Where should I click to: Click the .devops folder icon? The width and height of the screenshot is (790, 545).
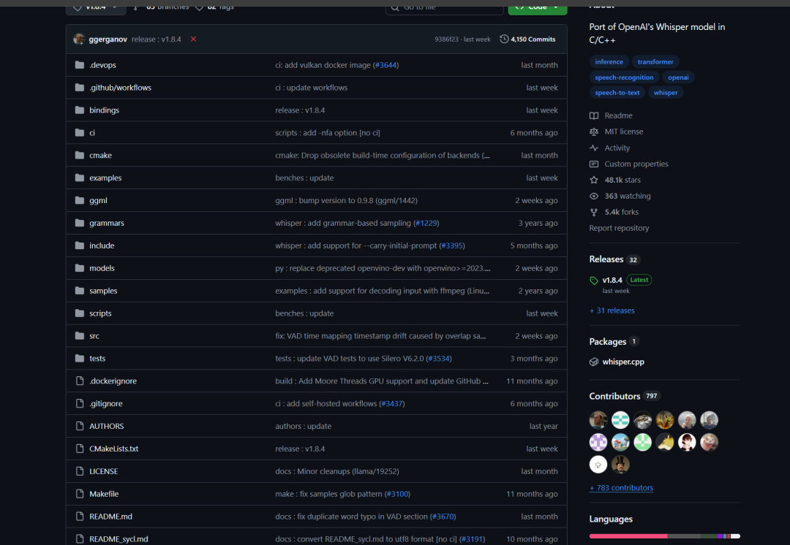(x=80, y=65)
